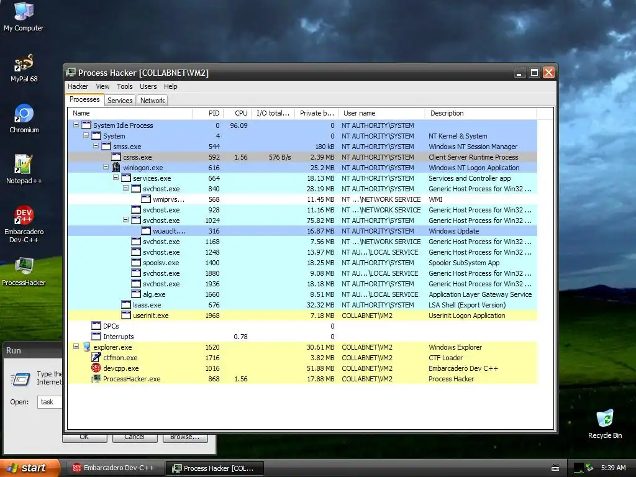
Task: Click the Run dialog icon
Action: (x=20, y=379)
